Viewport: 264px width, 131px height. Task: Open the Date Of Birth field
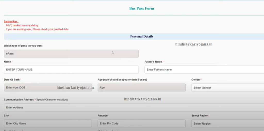(48, 88)
